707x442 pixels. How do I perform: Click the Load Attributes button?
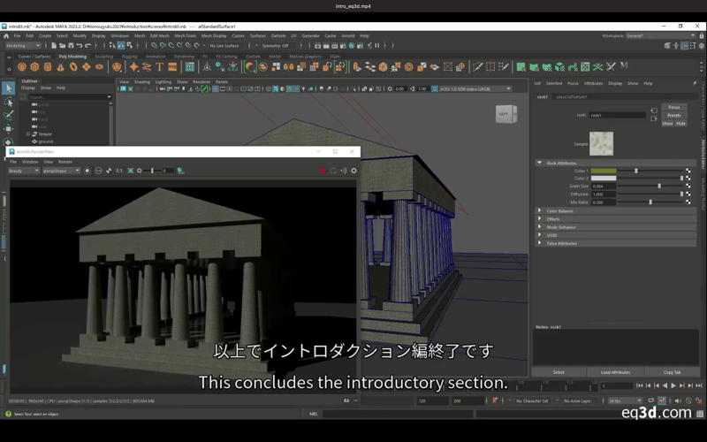tap(615, 372)
